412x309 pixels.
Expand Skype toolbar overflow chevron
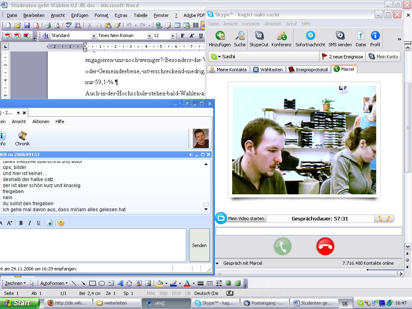[400, 39]
